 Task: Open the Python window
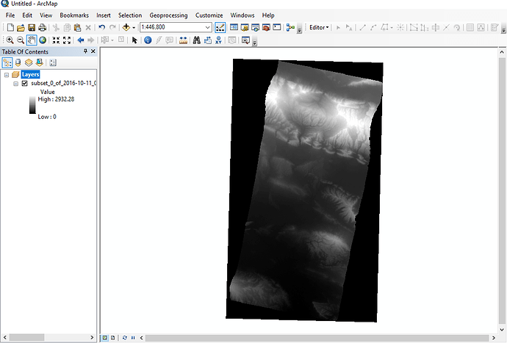coord(276,27)
